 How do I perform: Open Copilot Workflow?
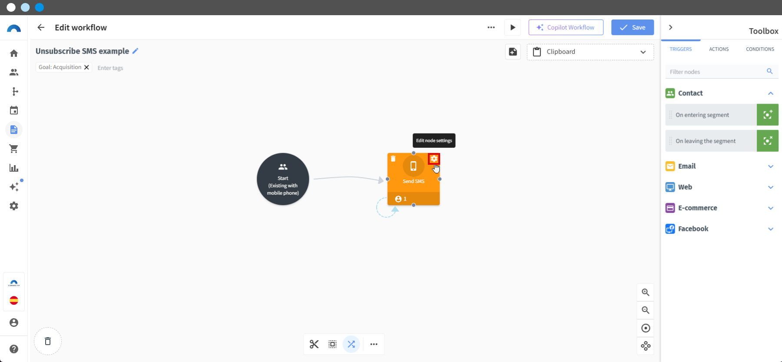pos(566,27)
